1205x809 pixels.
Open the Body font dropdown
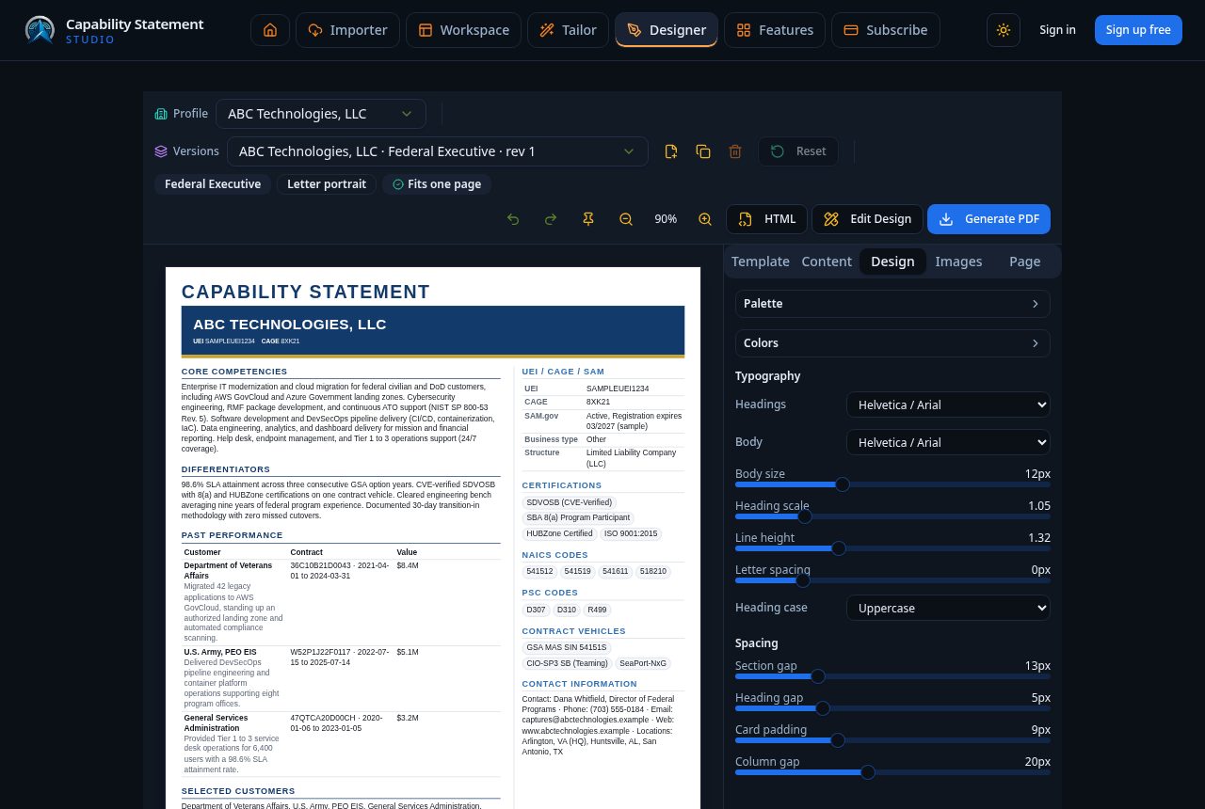(948, 442)
